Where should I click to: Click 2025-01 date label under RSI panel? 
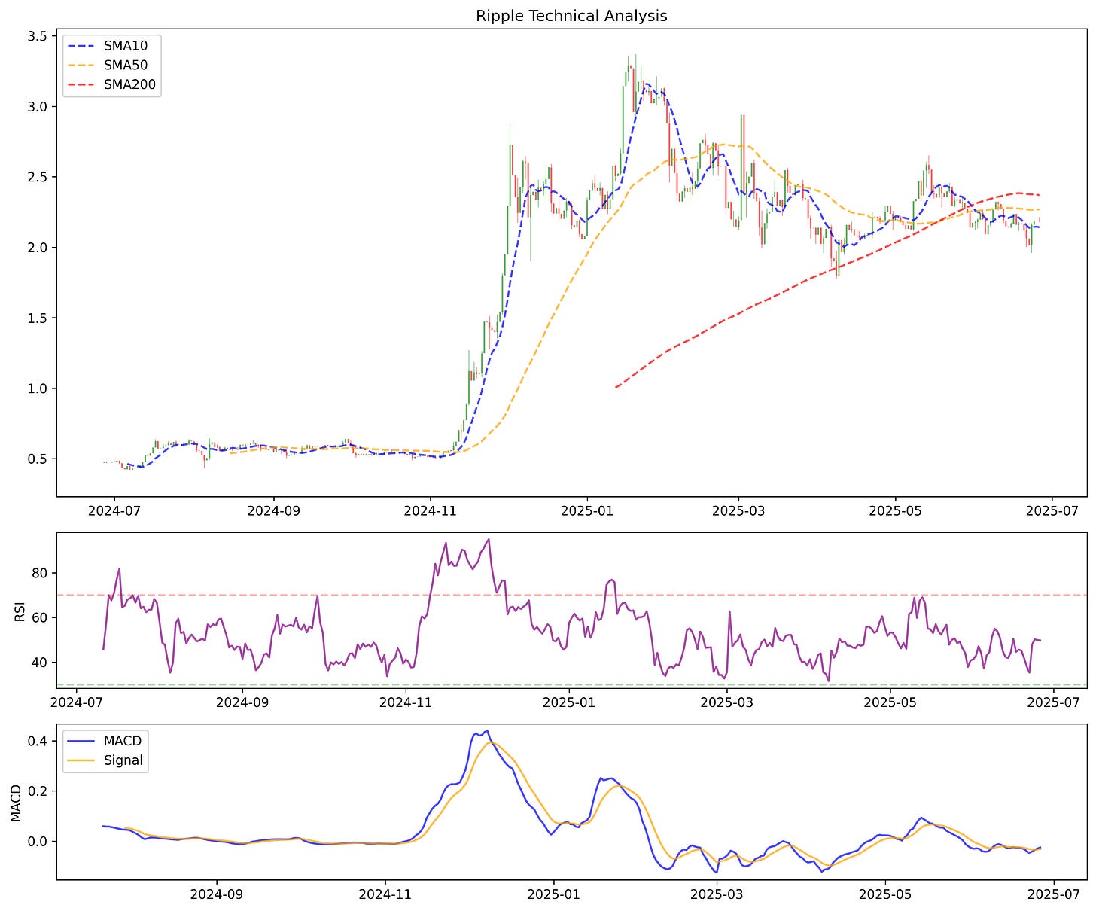click(x=569, y=703)
